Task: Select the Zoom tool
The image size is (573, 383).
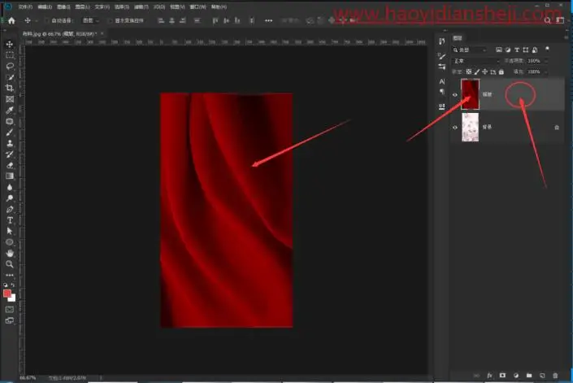Action: click(10, 263)
